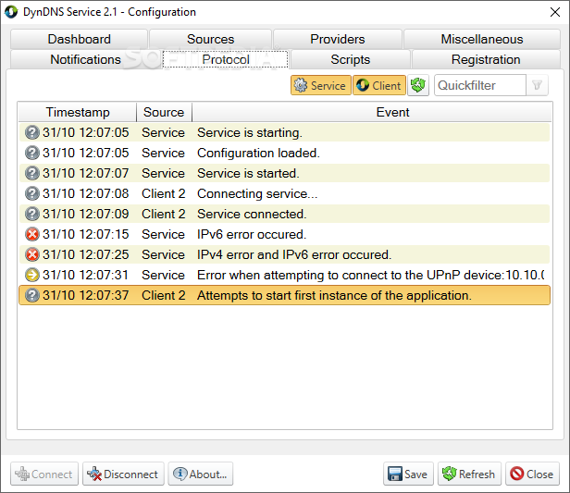570x493 pixels.
Task: Select the Protocol tab
Action: [x=226, y=59]
